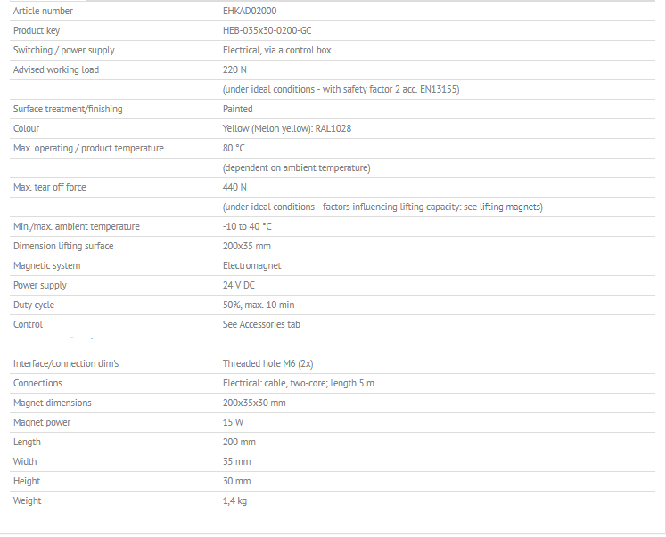Click the Surface treatment/finishing label
The width and height of the screenshot is (666, 537).
pyautogui.click(x=68, y=109)
